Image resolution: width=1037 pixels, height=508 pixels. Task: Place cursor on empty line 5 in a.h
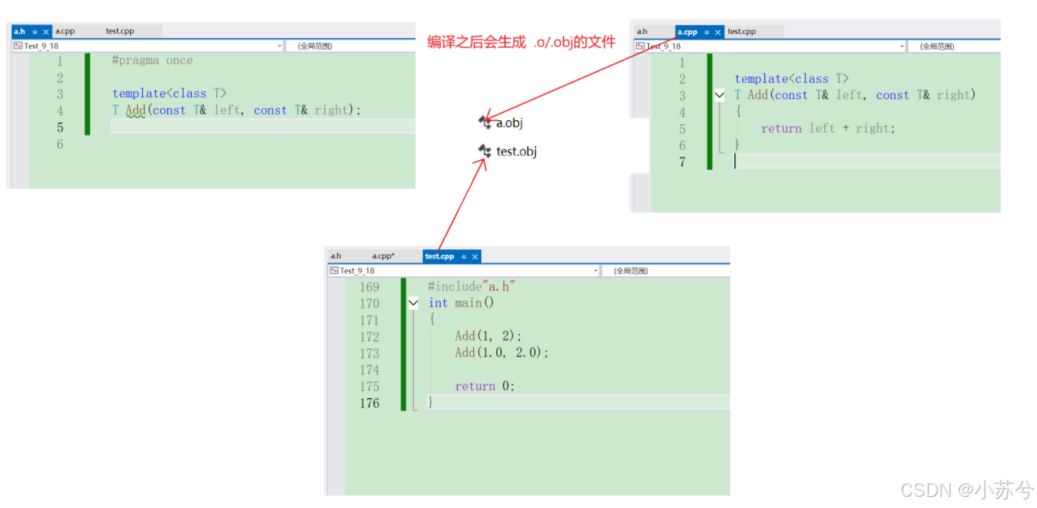click(263, 127)
